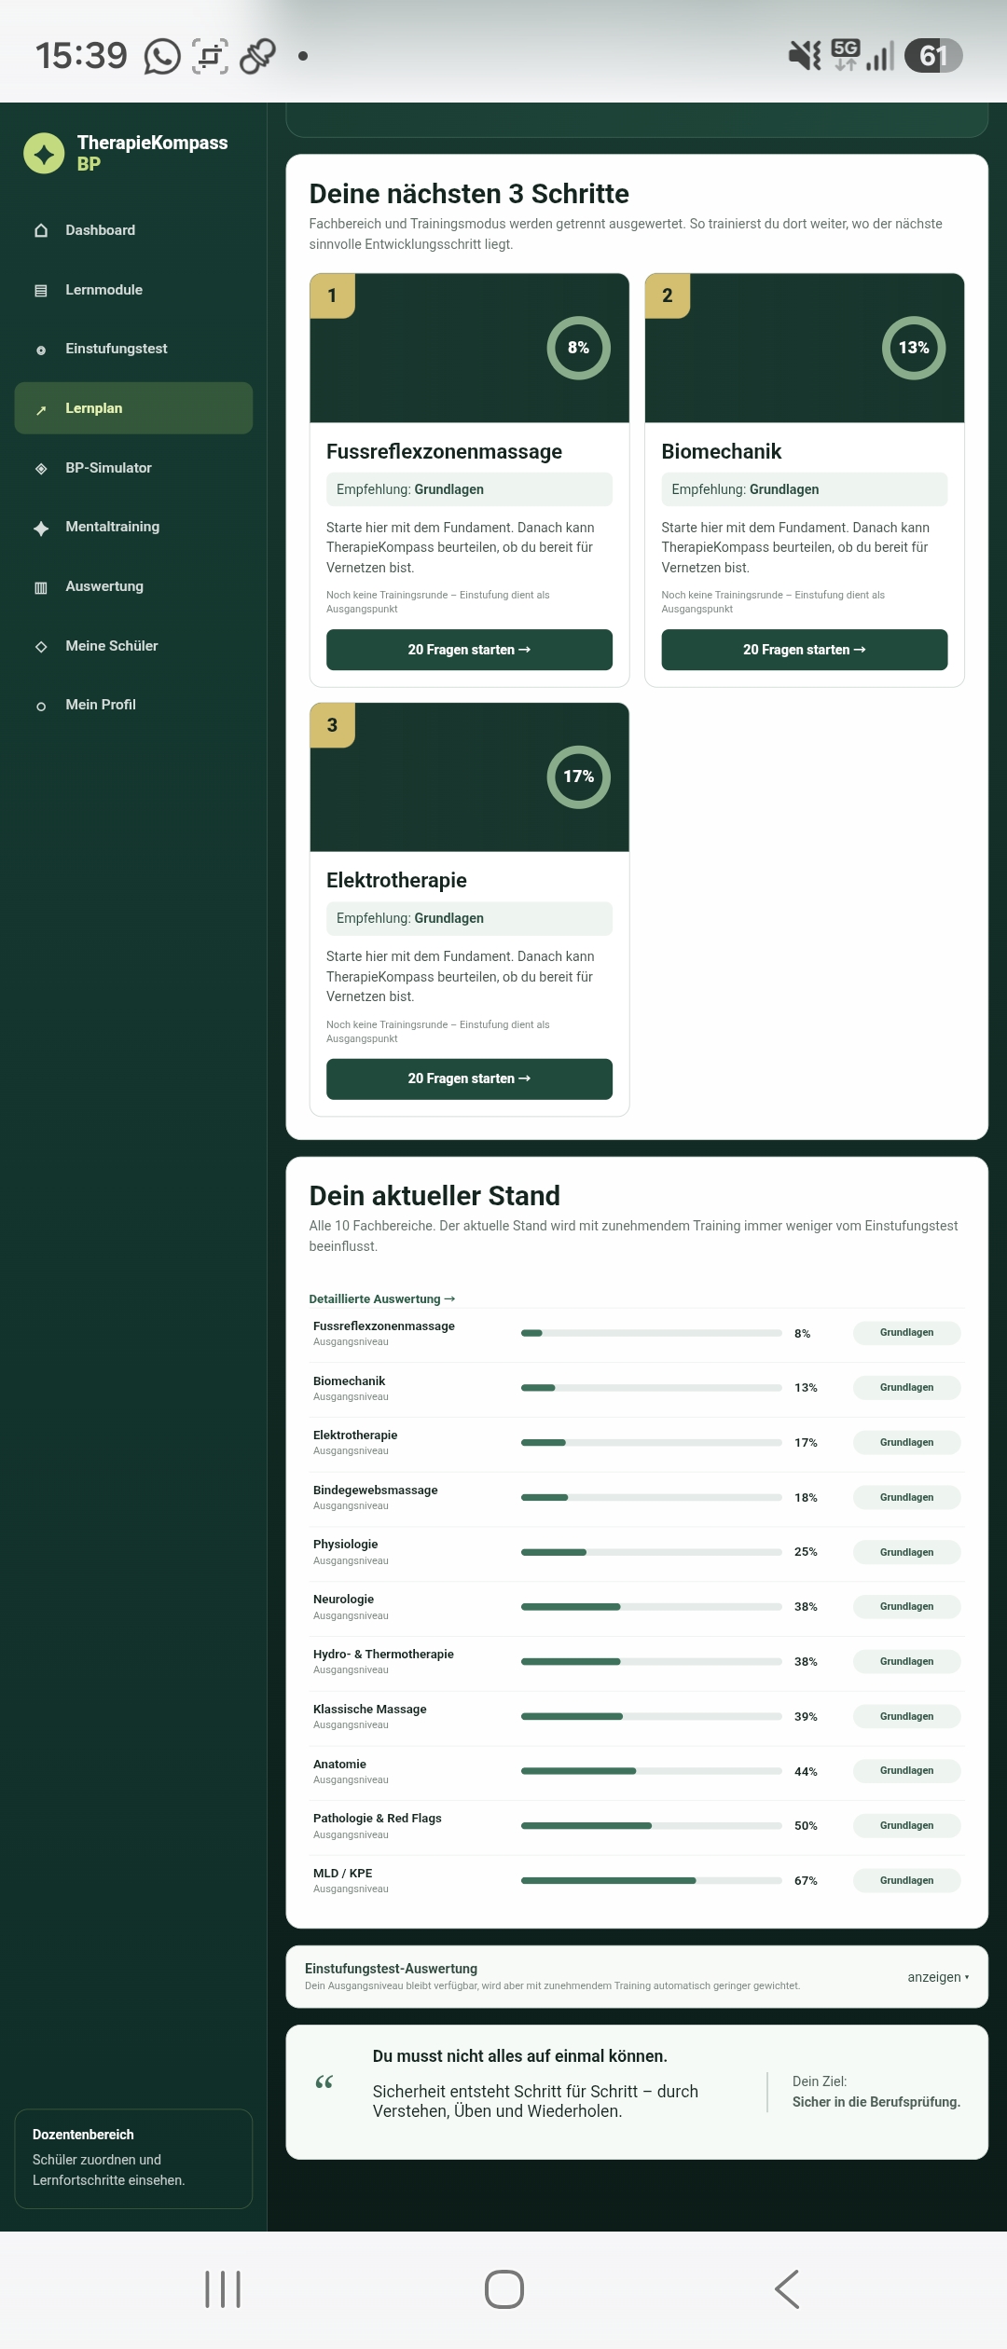Start 20 Fragen for Biomechanik

(x=805, y=650)
